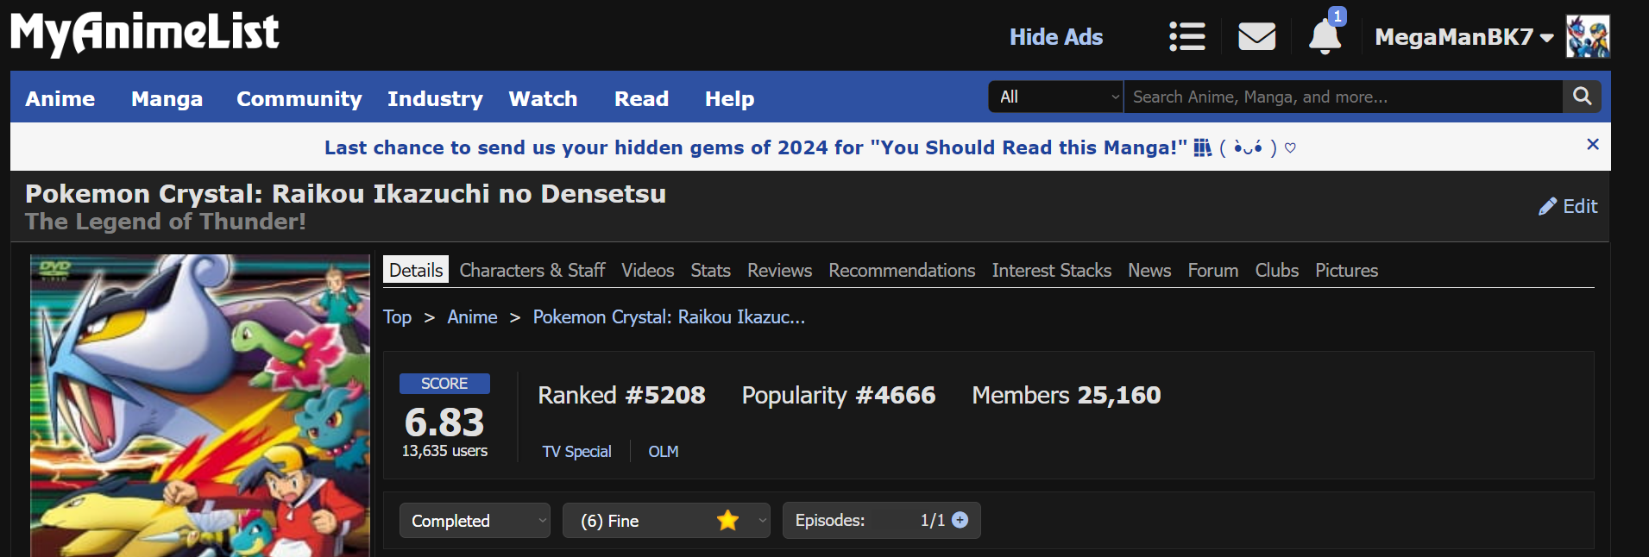
Task: Click the 'Members 25,160' text
Action: pos(1067,395)
